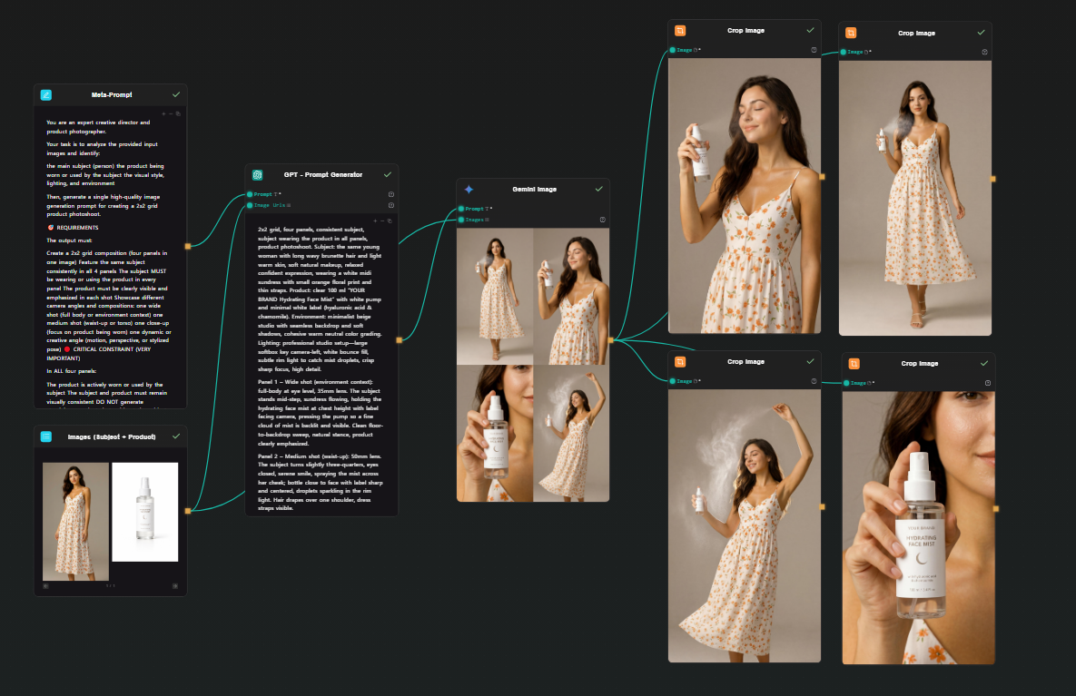Click the GPT – Prompt Generator OpenAI icon
The width and height of the screenshot is (1076, 696).
point(257,175)
